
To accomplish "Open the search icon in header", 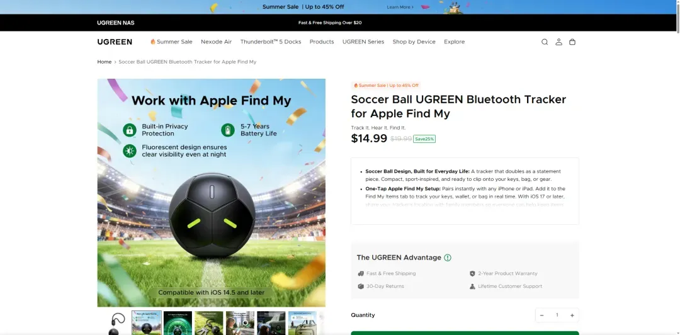I will tap(545, 42).
